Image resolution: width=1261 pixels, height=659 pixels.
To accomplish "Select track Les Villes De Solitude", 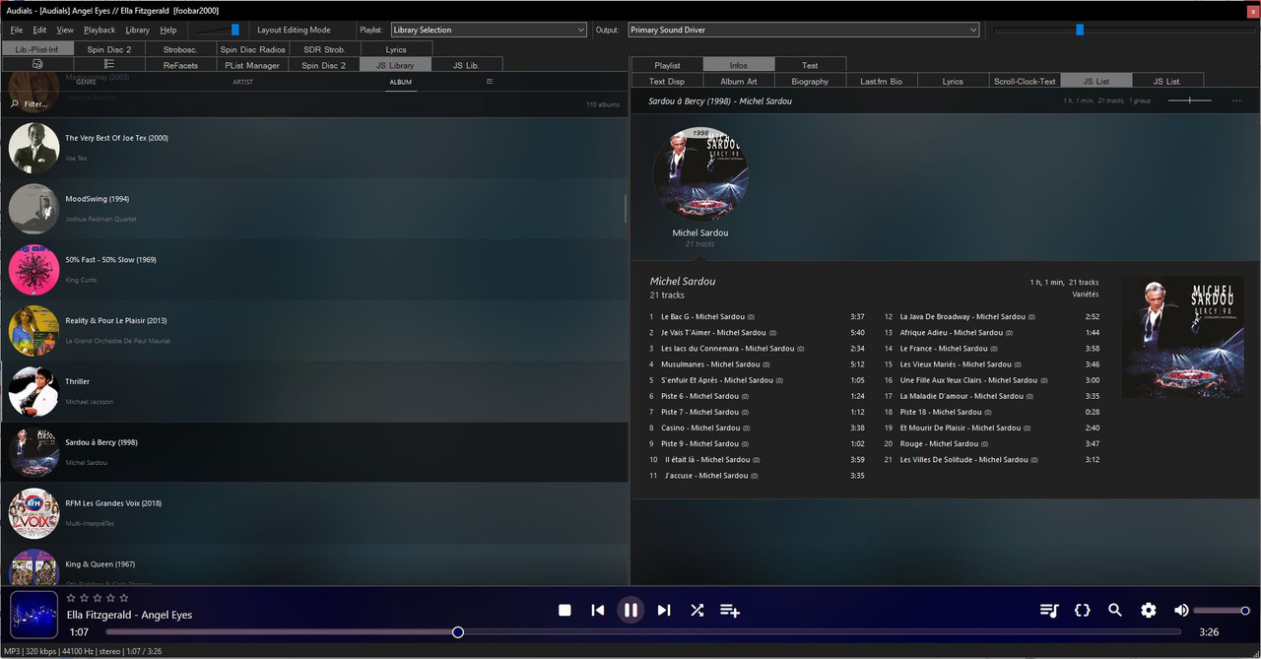I will 991,460.
